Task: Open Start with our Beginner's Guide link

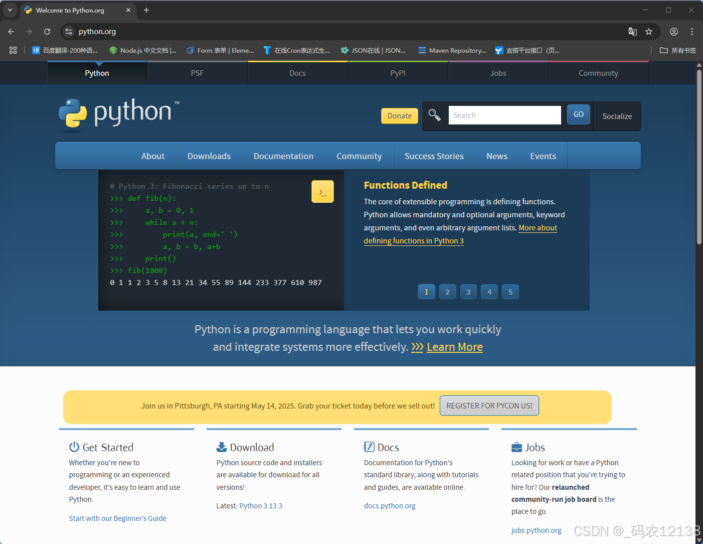Action: tap(118, 518)
